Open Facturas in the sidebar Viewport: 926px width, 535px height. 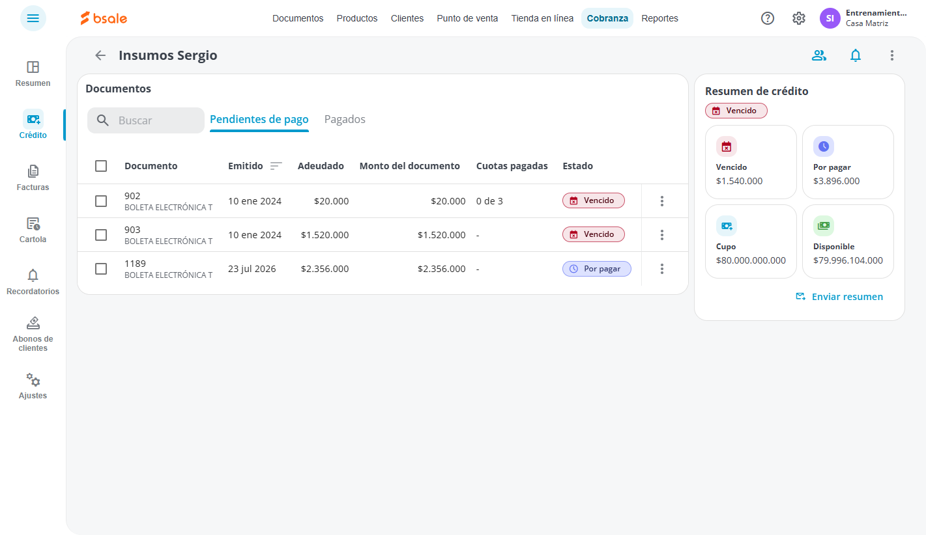click(x=33, y=178)
